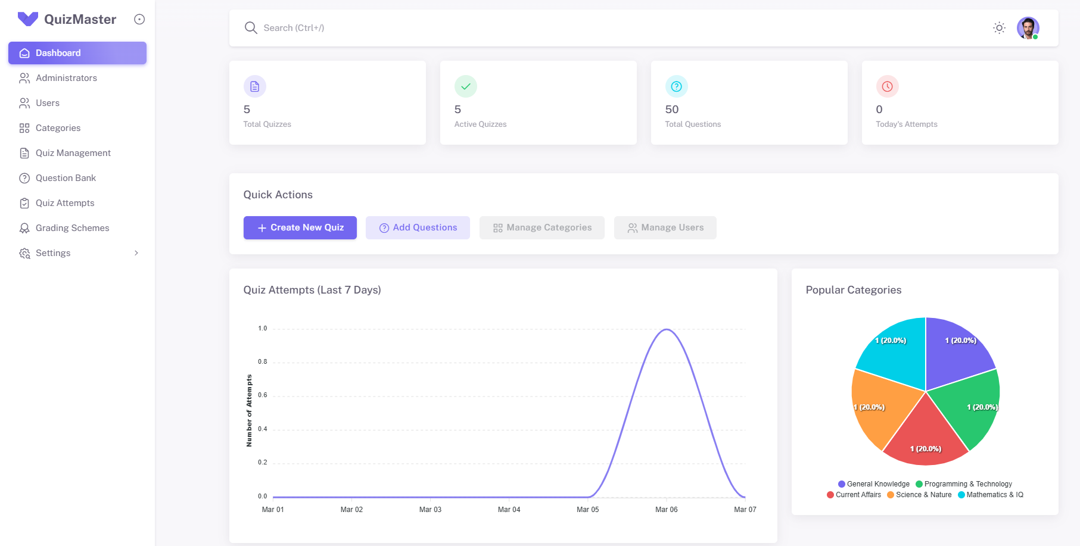Viewport: 1080px width, 546px height.
Task: Go to the Users page
Action: click(x=77, y=103)
